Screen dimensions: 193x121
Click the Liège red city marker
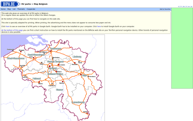81,75
